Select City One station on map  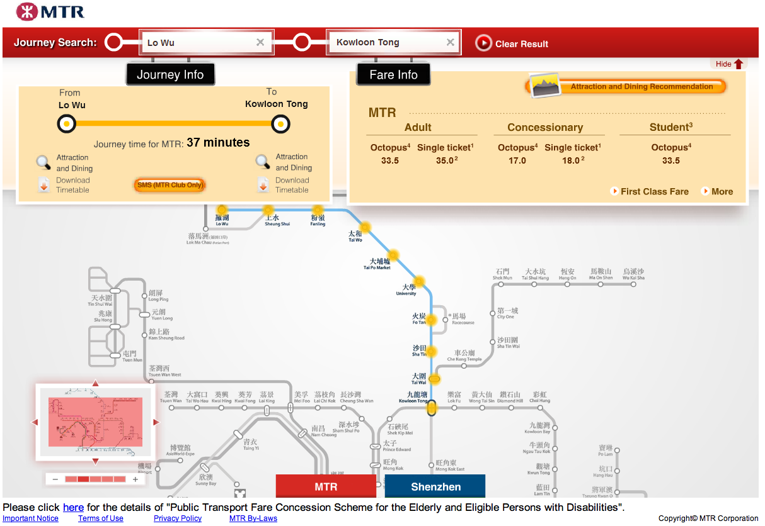point(492,313)
